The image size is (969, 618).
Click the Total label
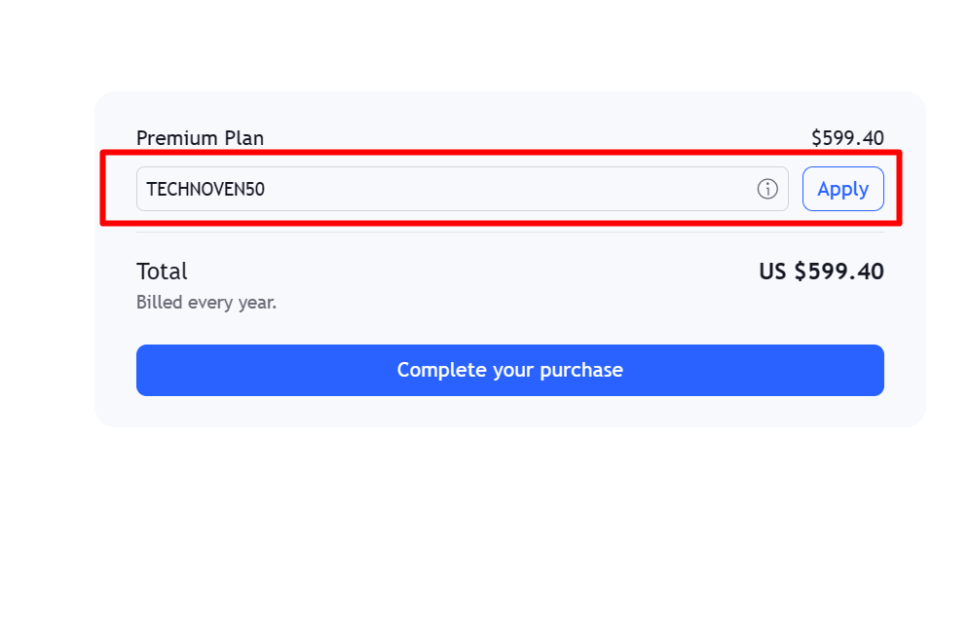pos(162,272)
